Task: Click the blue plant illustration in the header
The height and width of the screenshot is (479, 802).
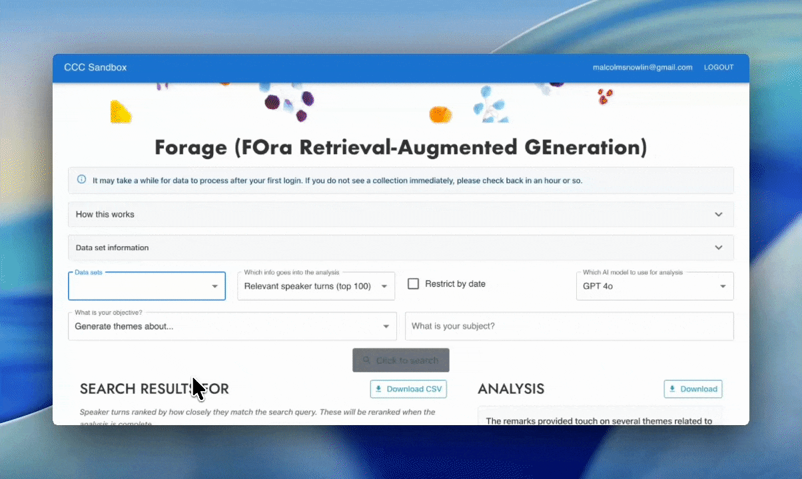Action: click(489, 102)
